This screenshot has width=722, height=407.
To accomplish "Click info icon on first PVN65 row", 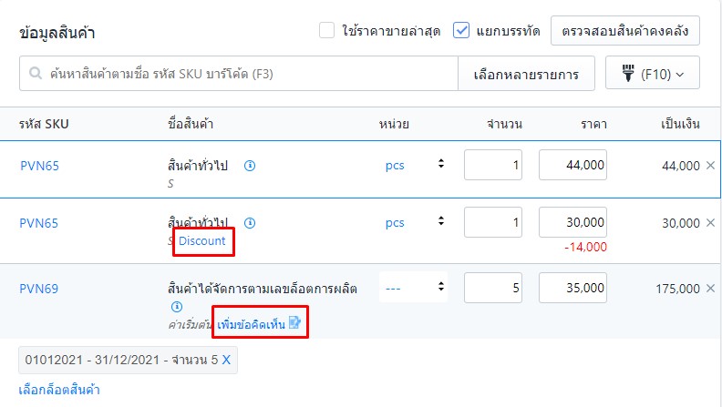I will 250,166.
